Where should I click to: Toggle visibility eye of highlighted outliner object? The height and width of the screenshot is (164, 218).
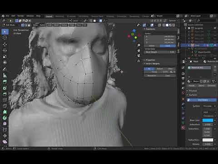point(215,45)
